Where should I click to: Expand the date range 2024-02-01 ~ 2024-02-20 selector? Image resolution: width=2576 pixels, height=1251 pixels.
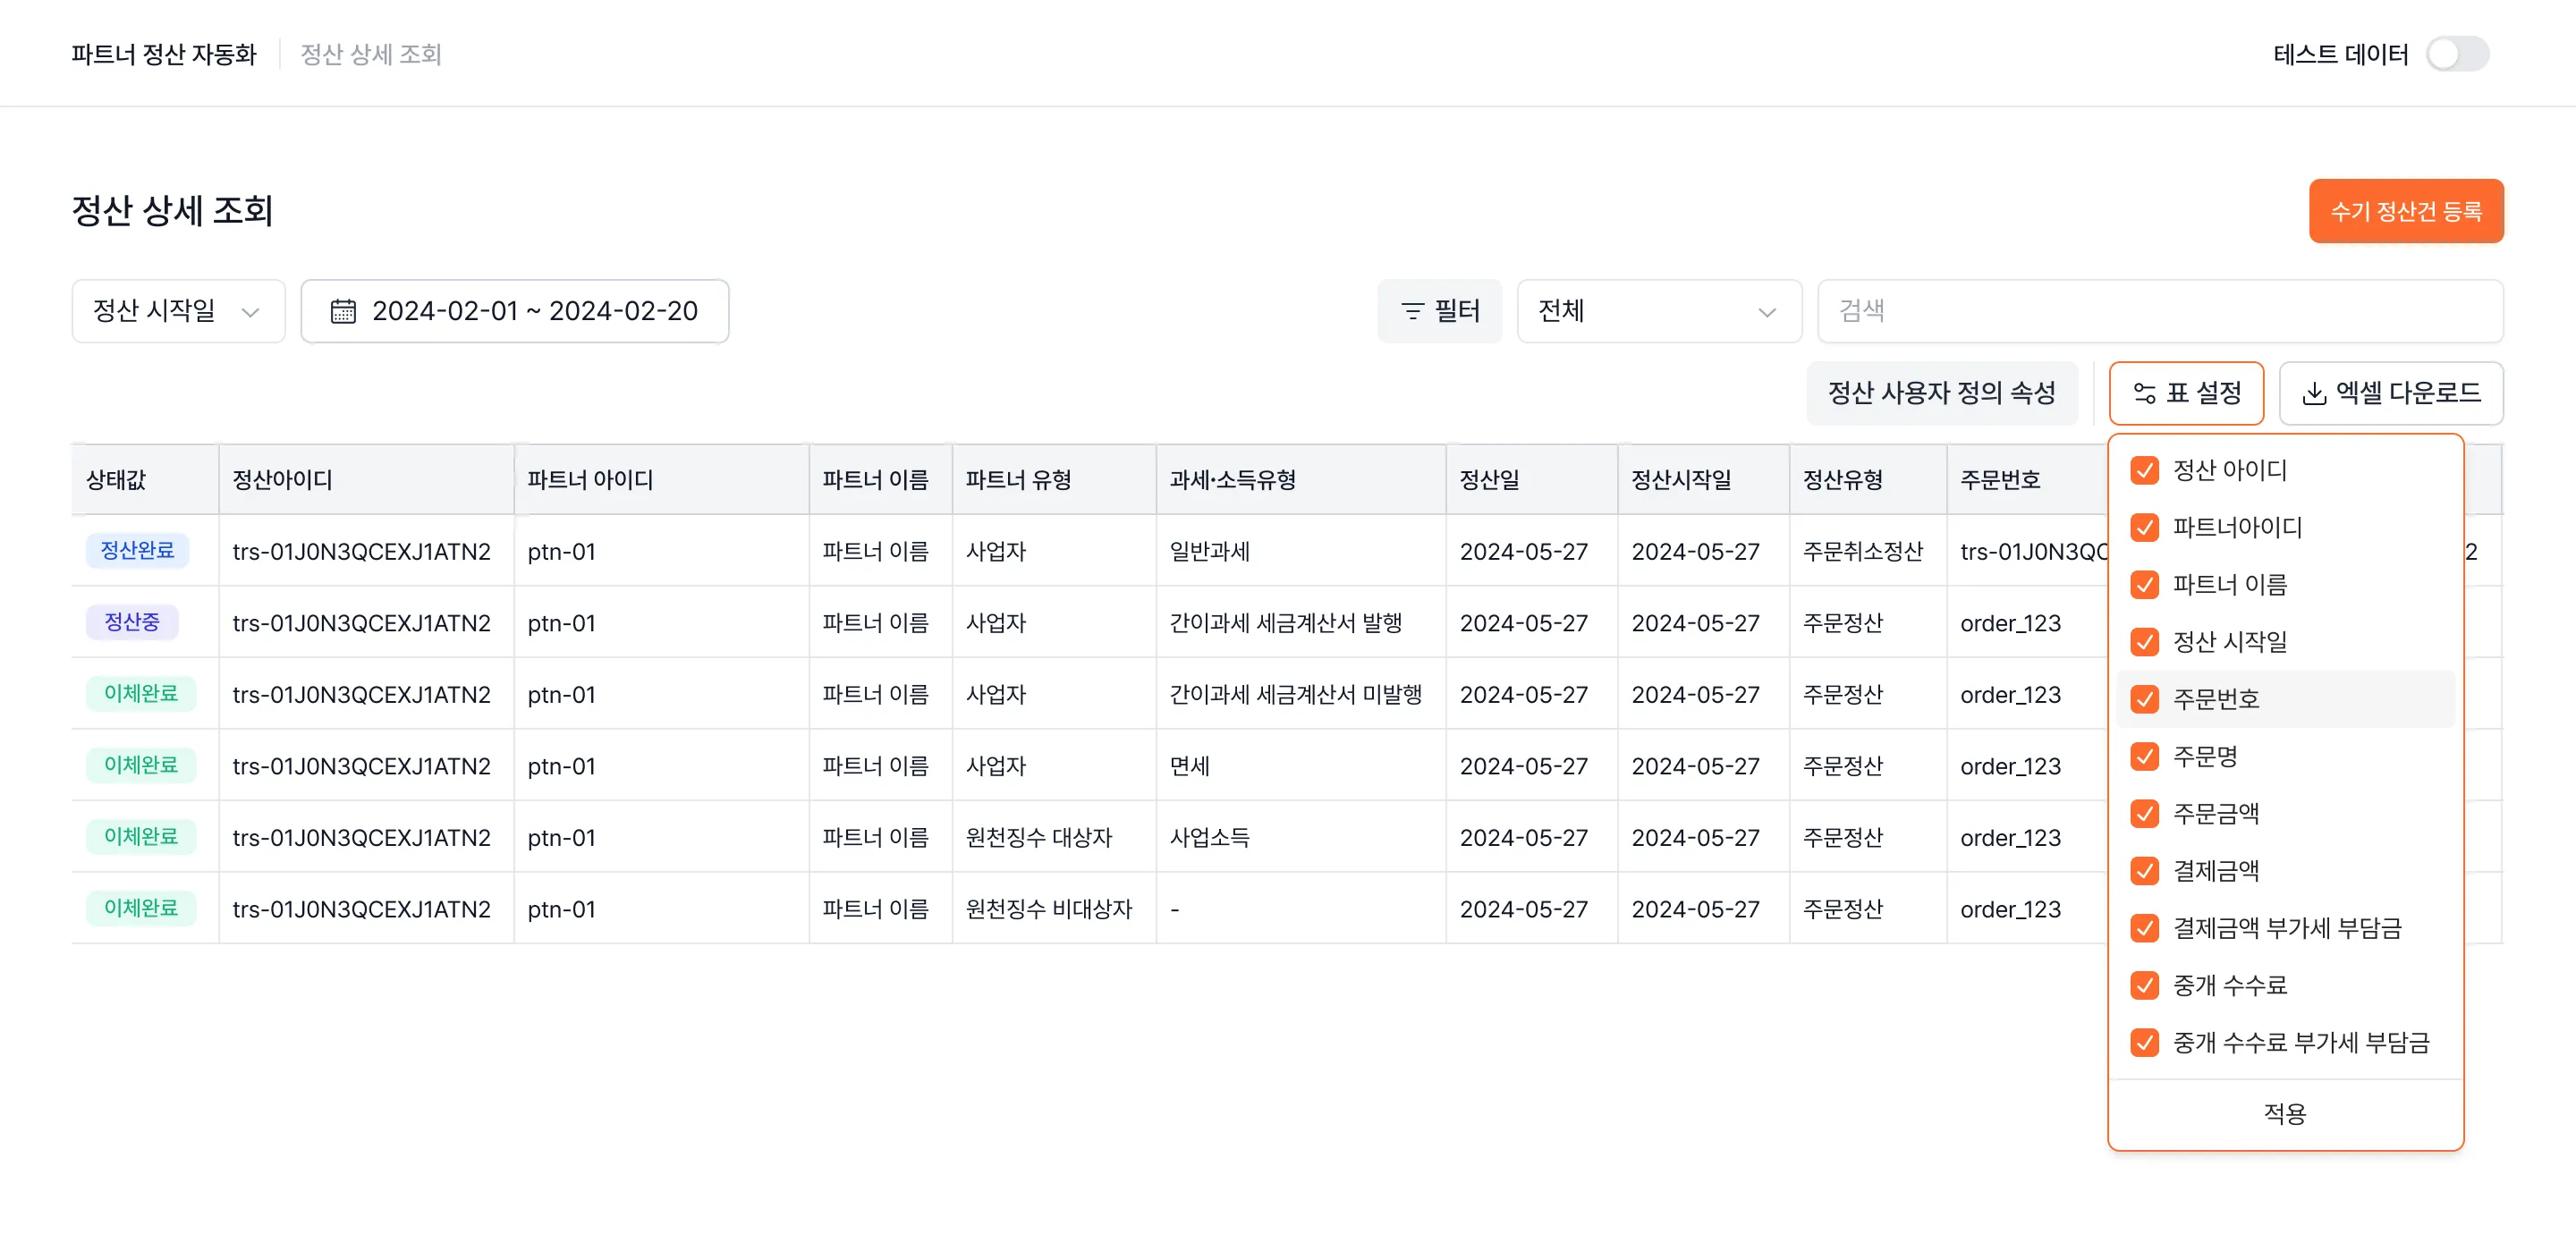(514, 311)
